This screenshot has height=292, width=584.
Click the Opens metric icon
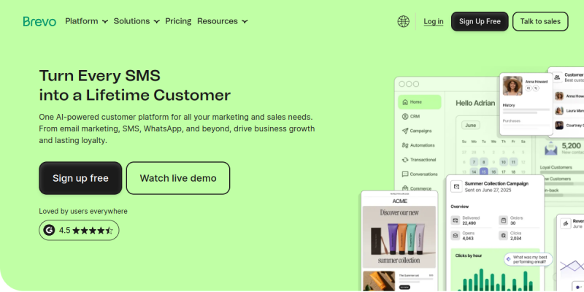click(455, 235)
